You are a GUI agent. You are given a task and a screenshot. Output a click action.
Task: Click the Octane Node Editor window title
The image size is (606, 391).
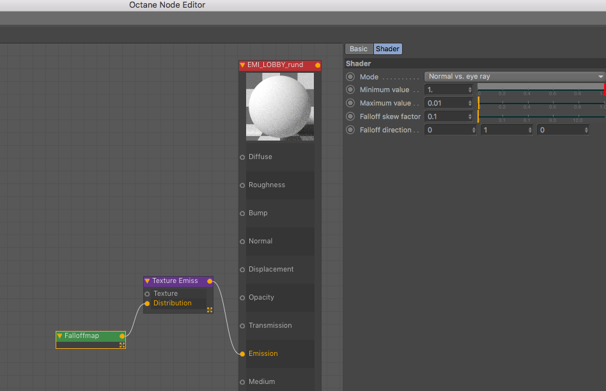(x=167, y=5)
